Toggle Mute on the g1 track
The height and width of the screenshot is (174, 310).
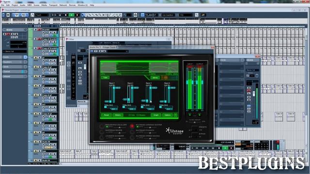tap(36, 58)
